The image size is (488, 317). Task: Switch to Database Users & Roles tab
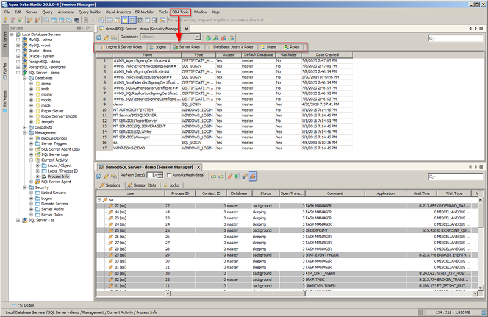click(231, 47)
